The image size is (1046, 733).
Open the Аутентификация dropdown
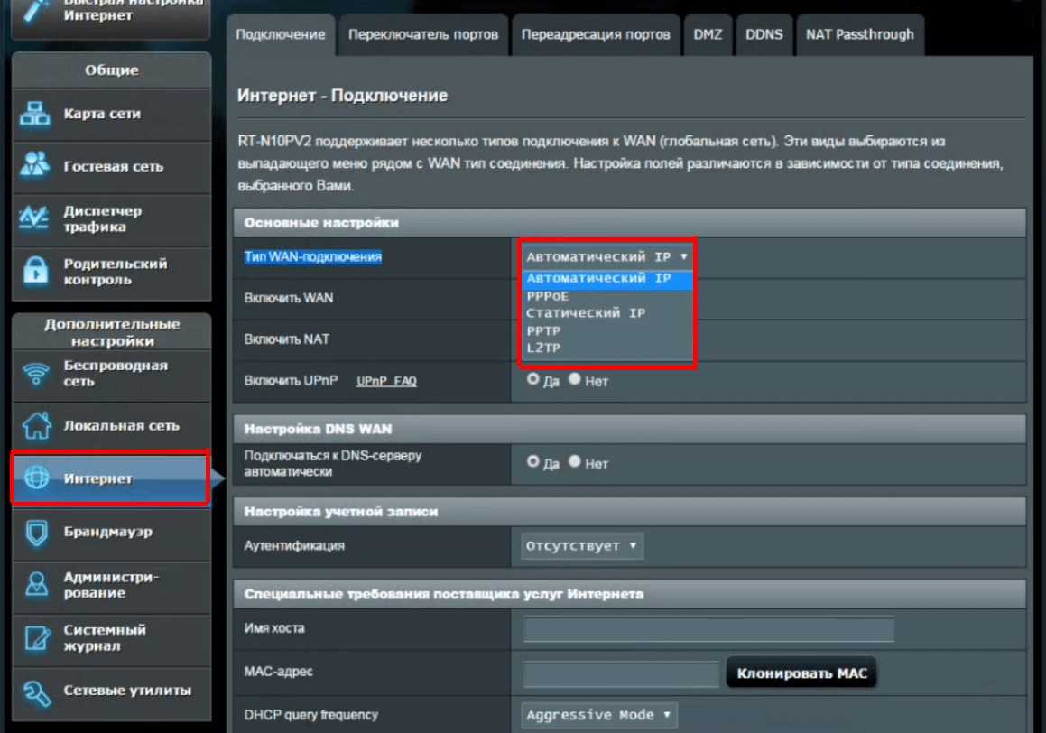coord(582,546)
